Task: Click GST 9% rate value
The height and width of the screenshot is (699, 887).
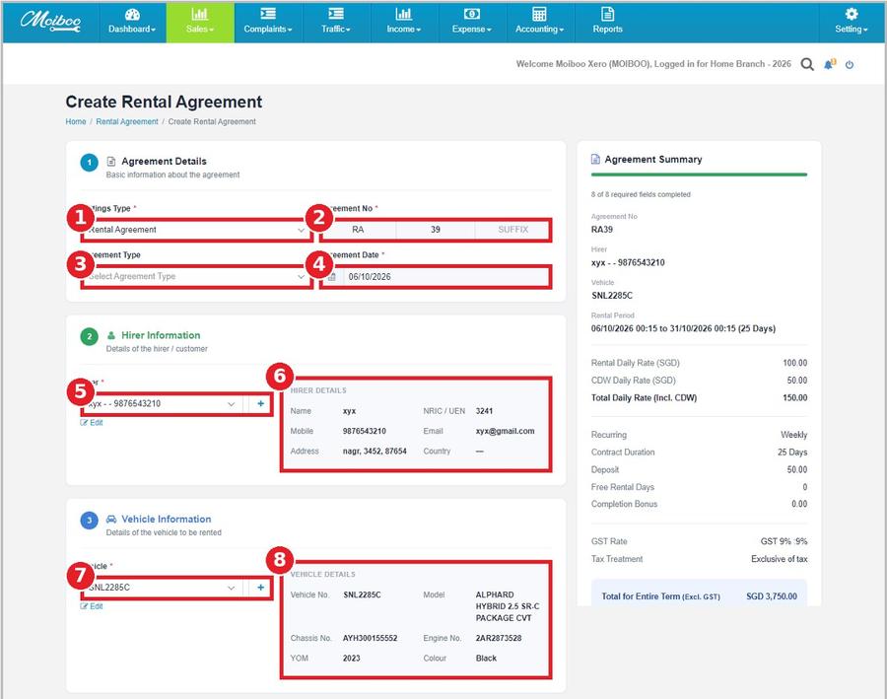Action: point(785,541)
